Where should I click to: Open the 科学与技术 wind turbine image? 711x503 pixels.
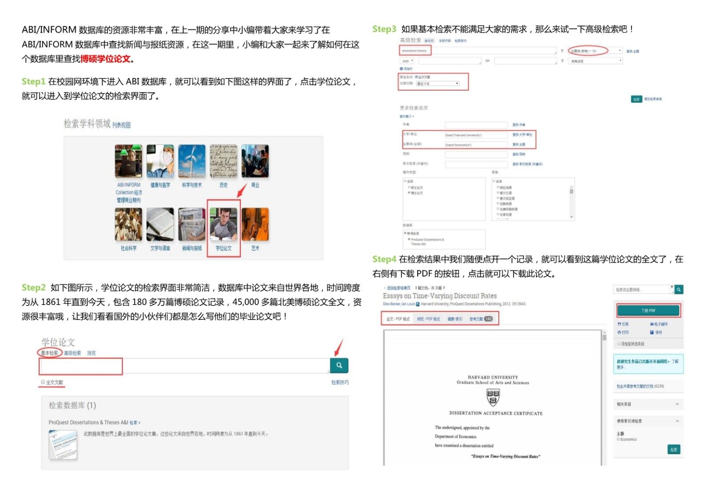click(192, 161)
